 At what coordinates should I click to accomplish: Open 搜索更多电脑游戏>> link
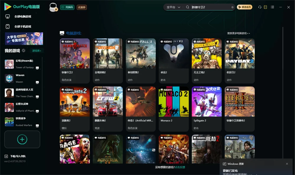coord(238,33)
